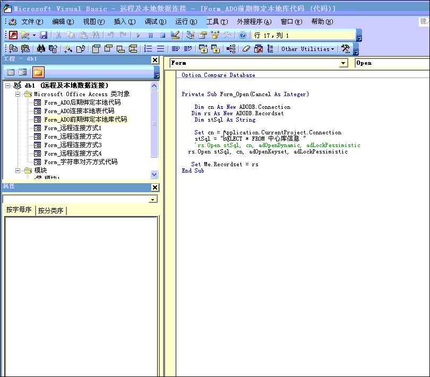Select Form_ADO后期绑定本地代码 in the tree
This screenshot has width=430, height=377.
tap(82, 102)
